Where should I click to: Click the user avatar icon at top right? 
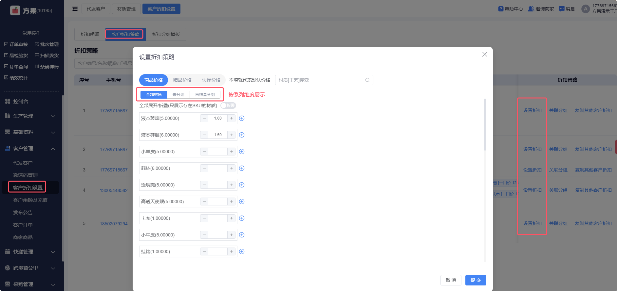586,9
